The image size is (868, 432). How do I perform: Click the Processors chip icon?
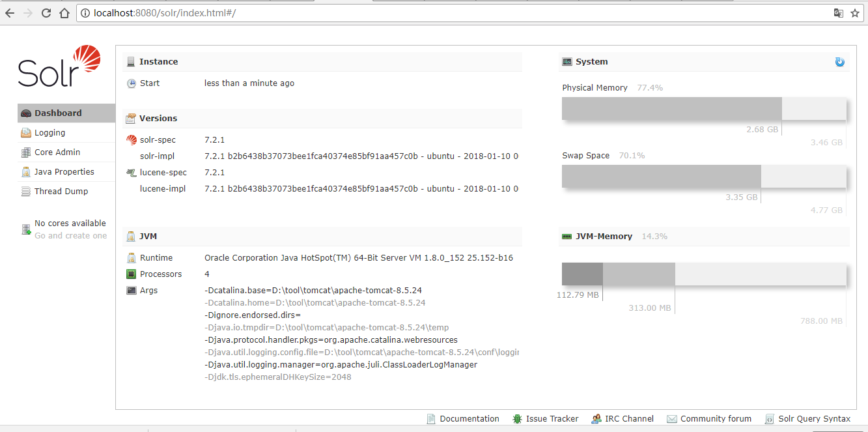pyautogui.click(x=132, y=274)
